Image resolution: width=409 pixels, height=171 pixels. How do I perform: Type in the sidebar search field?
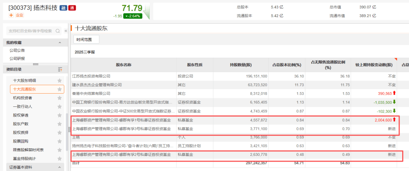pos(30,31)
